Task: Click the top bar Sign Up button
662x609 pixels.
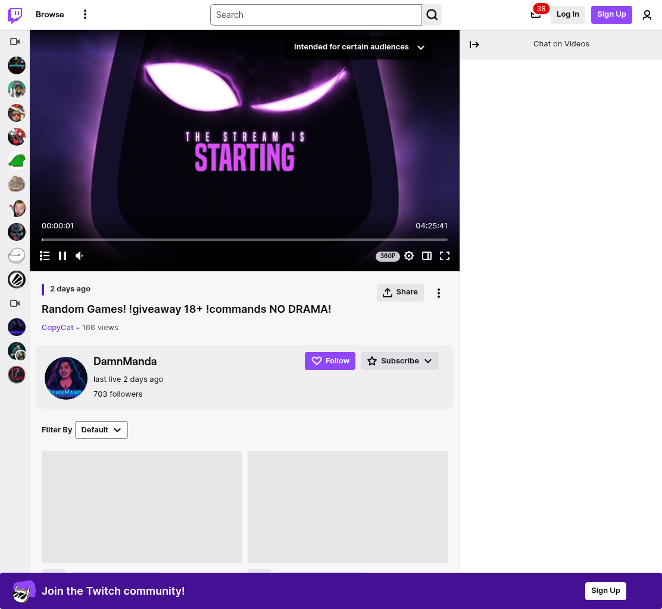Action: (x=611, y=15)
